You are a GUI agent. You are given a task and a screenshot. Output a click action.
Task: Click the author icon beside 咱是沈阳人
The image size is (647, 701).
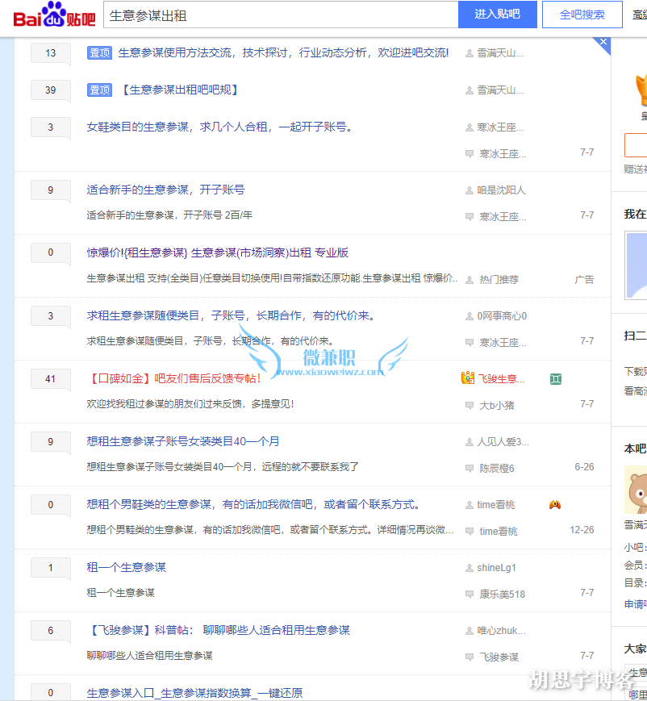click(470, 190)
